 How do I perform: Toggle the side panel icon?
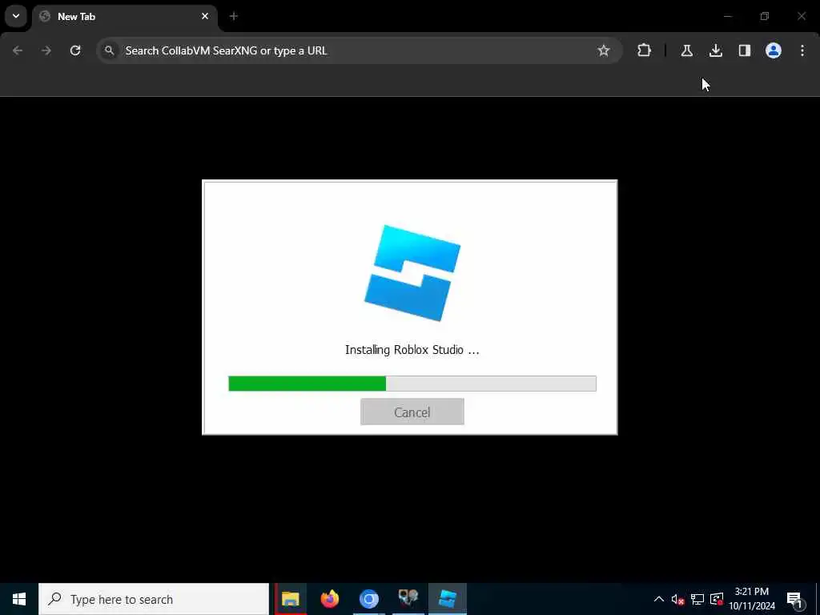pos(745,50)
